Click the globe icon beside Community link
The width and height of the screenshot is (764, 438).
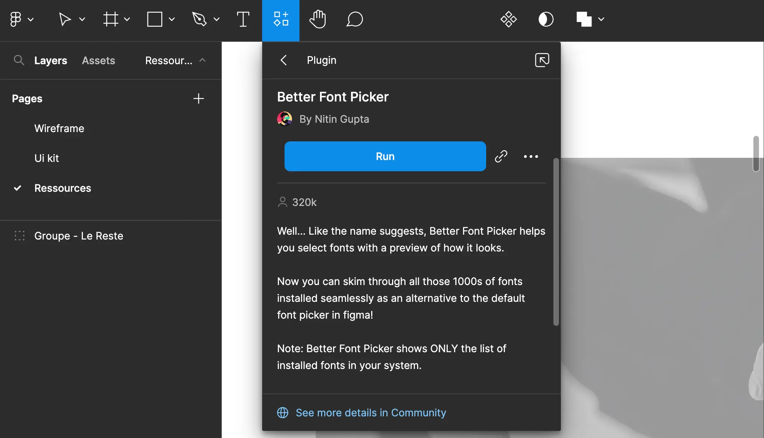(283, 413)
